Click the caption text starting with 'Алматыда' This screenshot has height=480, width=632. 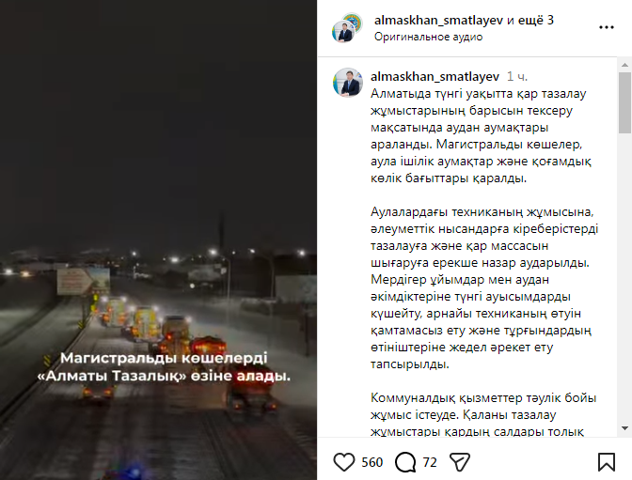pyautogui.click(x=482, y=135)
